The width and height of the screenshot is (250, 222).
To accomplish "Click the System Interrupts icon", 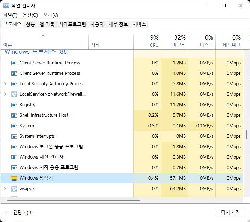I will pos(14,136).
